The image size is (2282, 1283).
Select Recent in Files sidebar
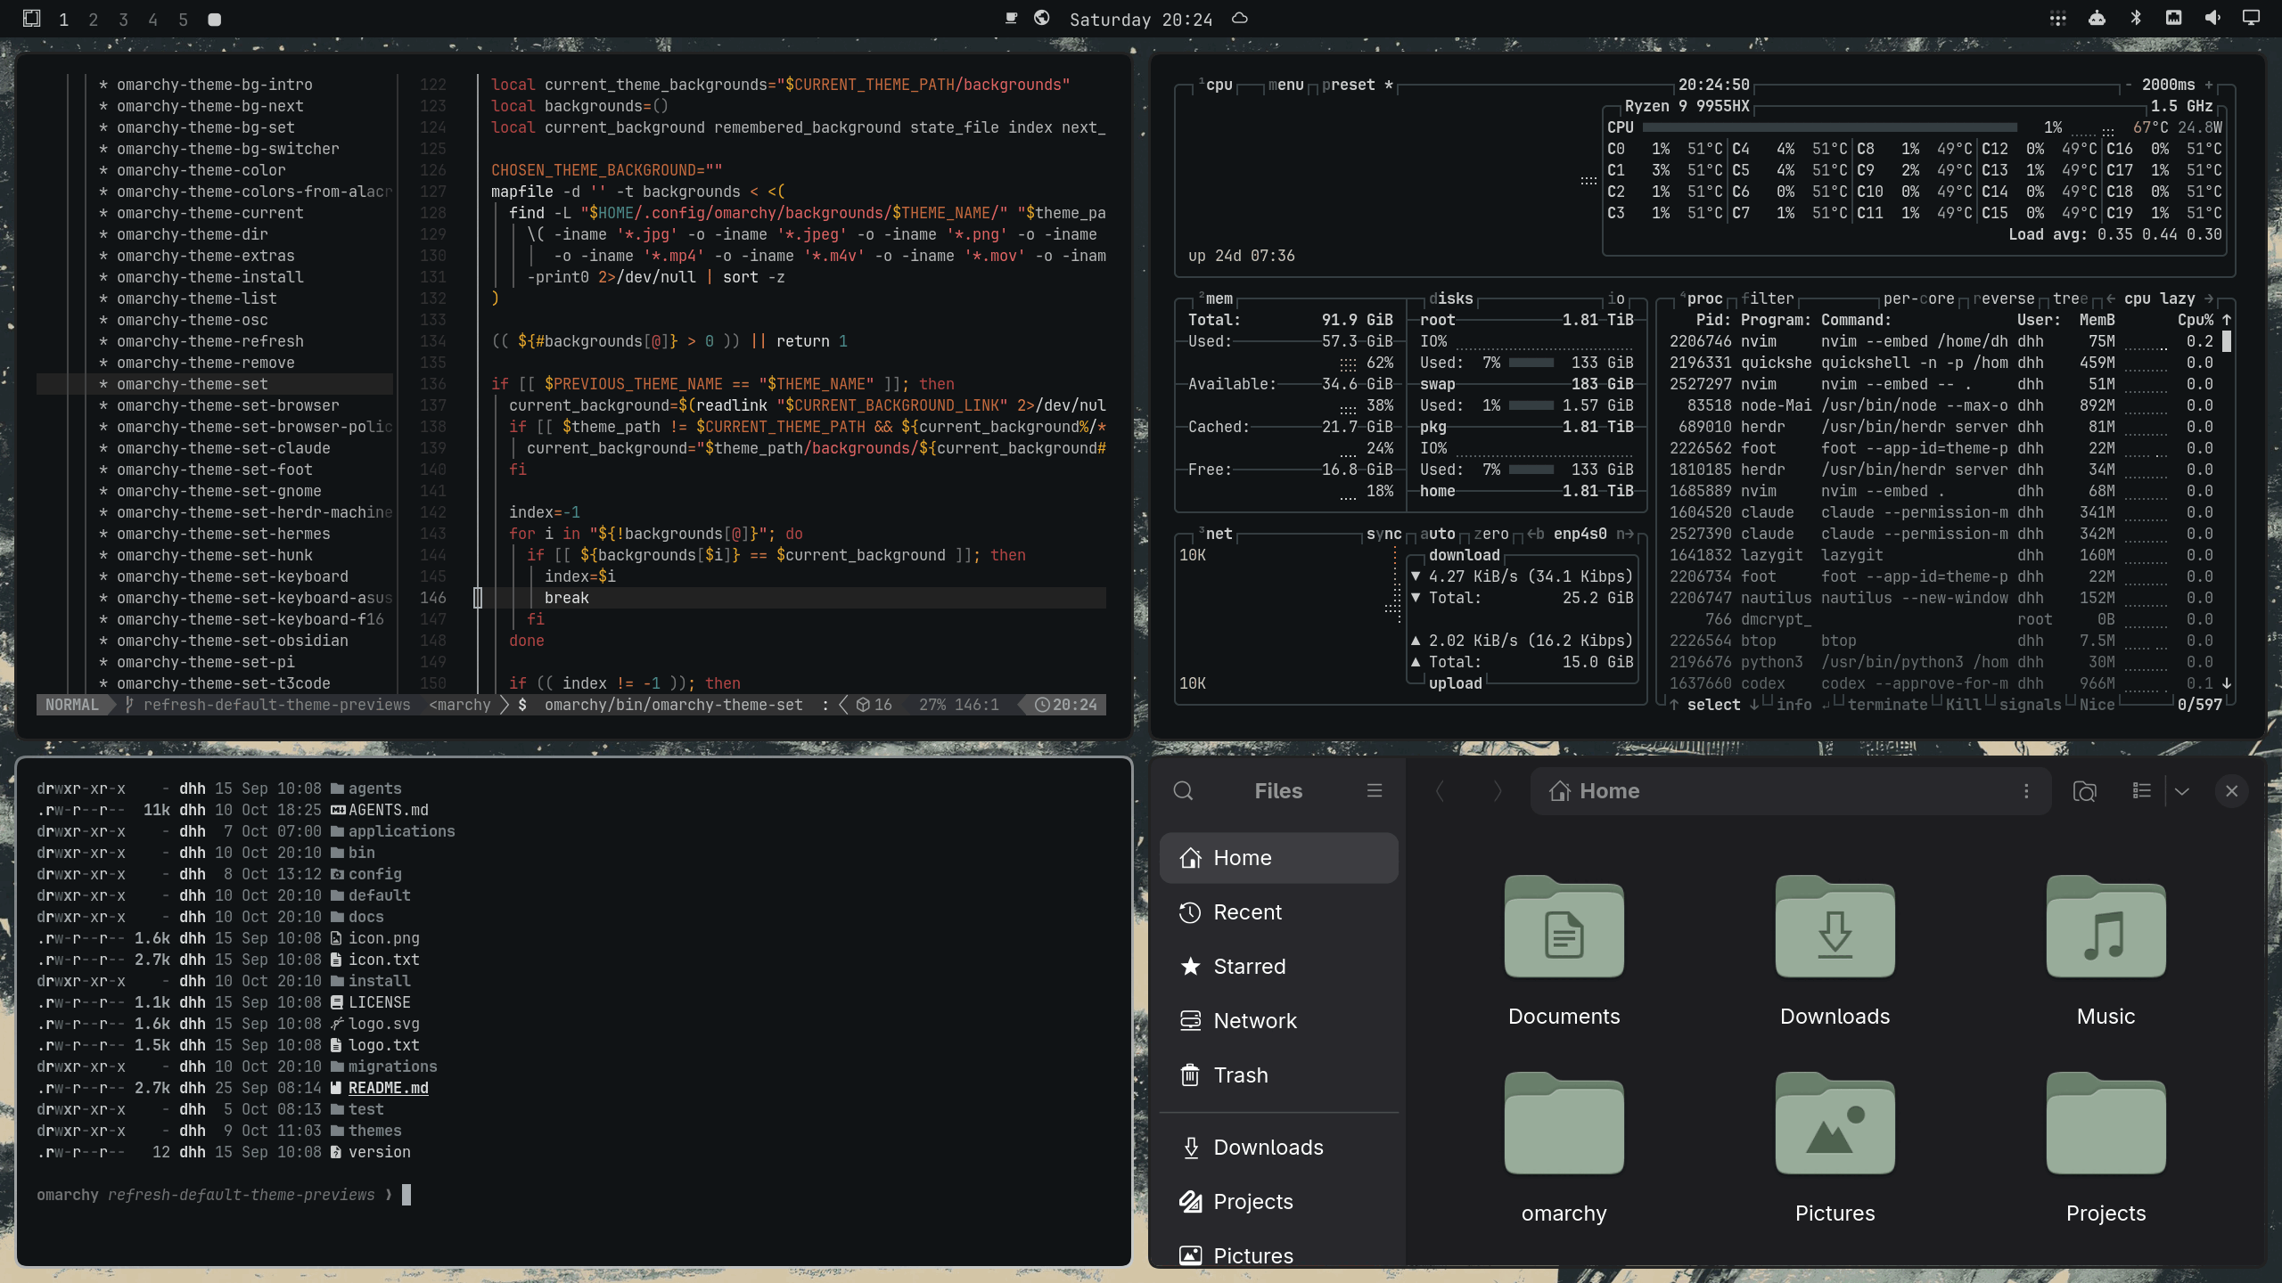click(1278, 912)
